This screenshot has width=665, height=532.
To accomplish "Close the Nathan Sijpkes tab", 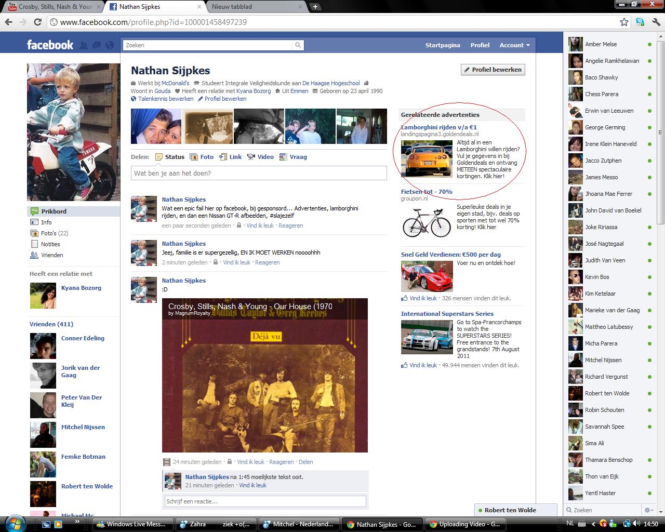I will pyautogui.click(x=199, y=7).
